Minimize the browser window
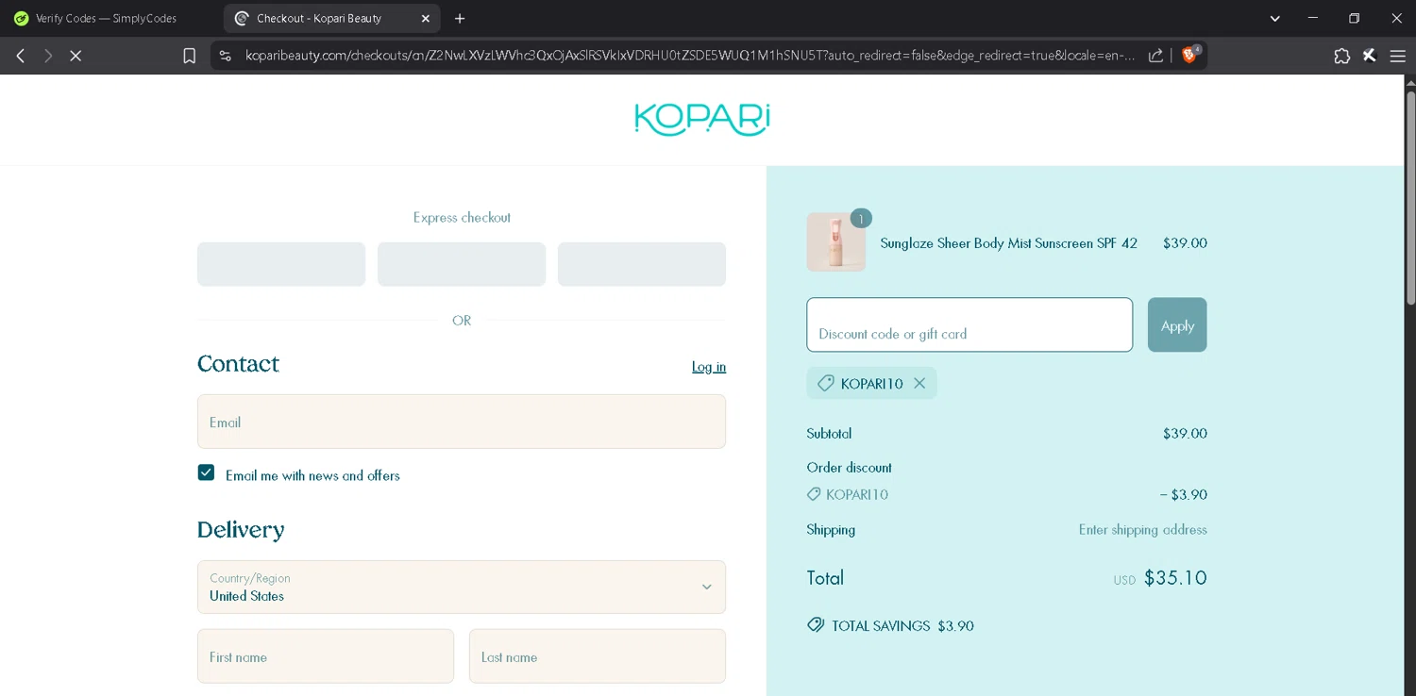 coord(1312,18)
